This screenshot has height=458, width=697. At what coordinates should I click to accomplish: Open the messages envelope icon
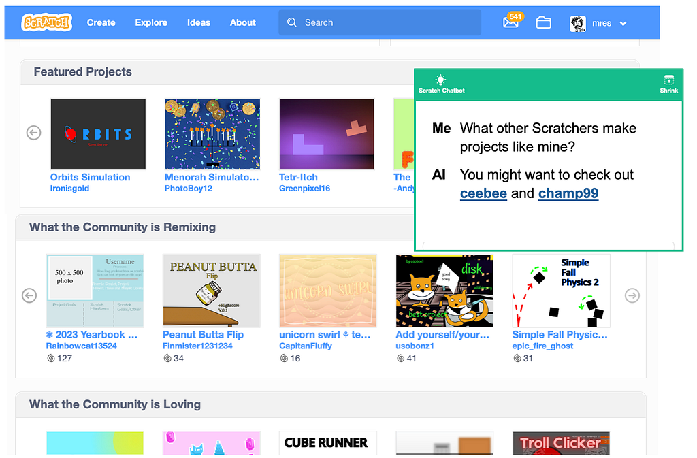[x=510, y=22]
